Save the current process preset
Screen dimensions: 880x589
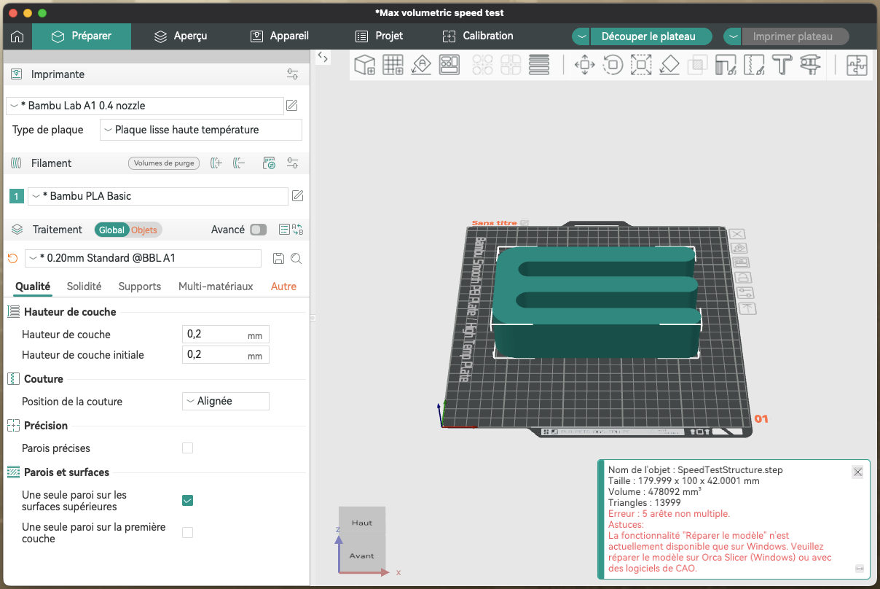tap(278, 259)
